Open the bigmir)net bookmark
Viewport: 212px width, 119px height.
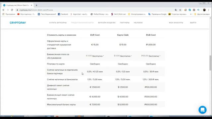tap(79, 14)
